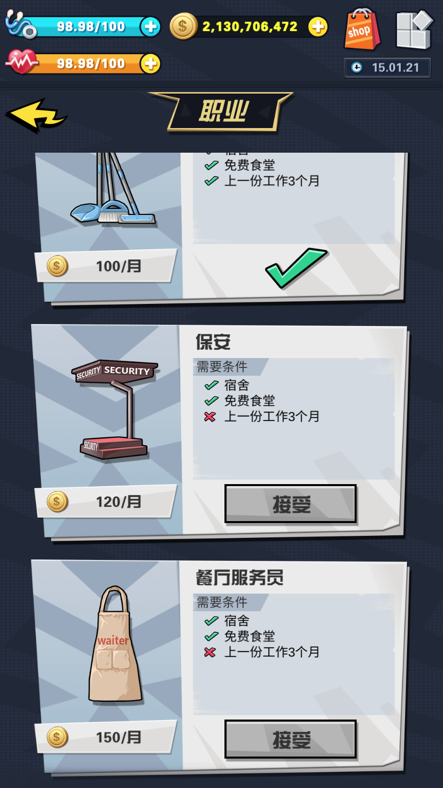Tap the yellow lightning back arrow
The width and height of the screenshot is (443, 788).
click(x=36, y=116)
